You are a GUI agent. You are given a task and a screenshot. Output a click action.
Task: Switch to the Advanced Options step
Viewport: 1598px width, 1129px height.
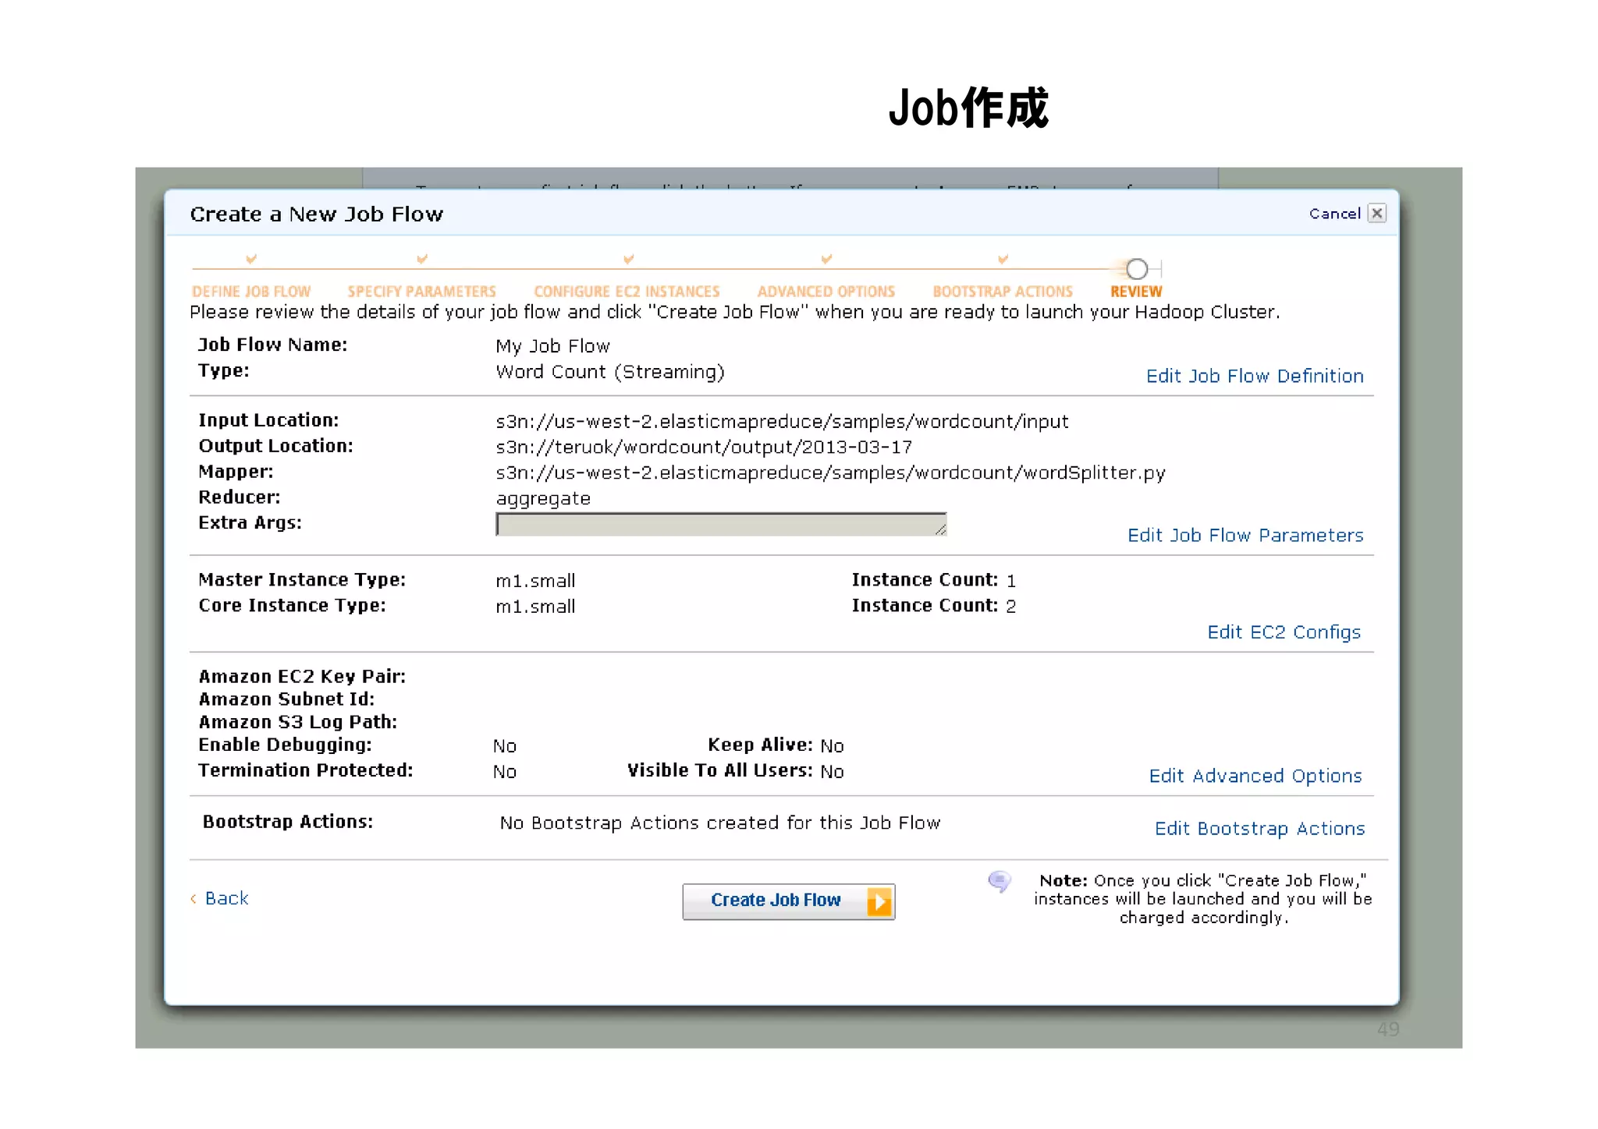click(x=826, y=291)
